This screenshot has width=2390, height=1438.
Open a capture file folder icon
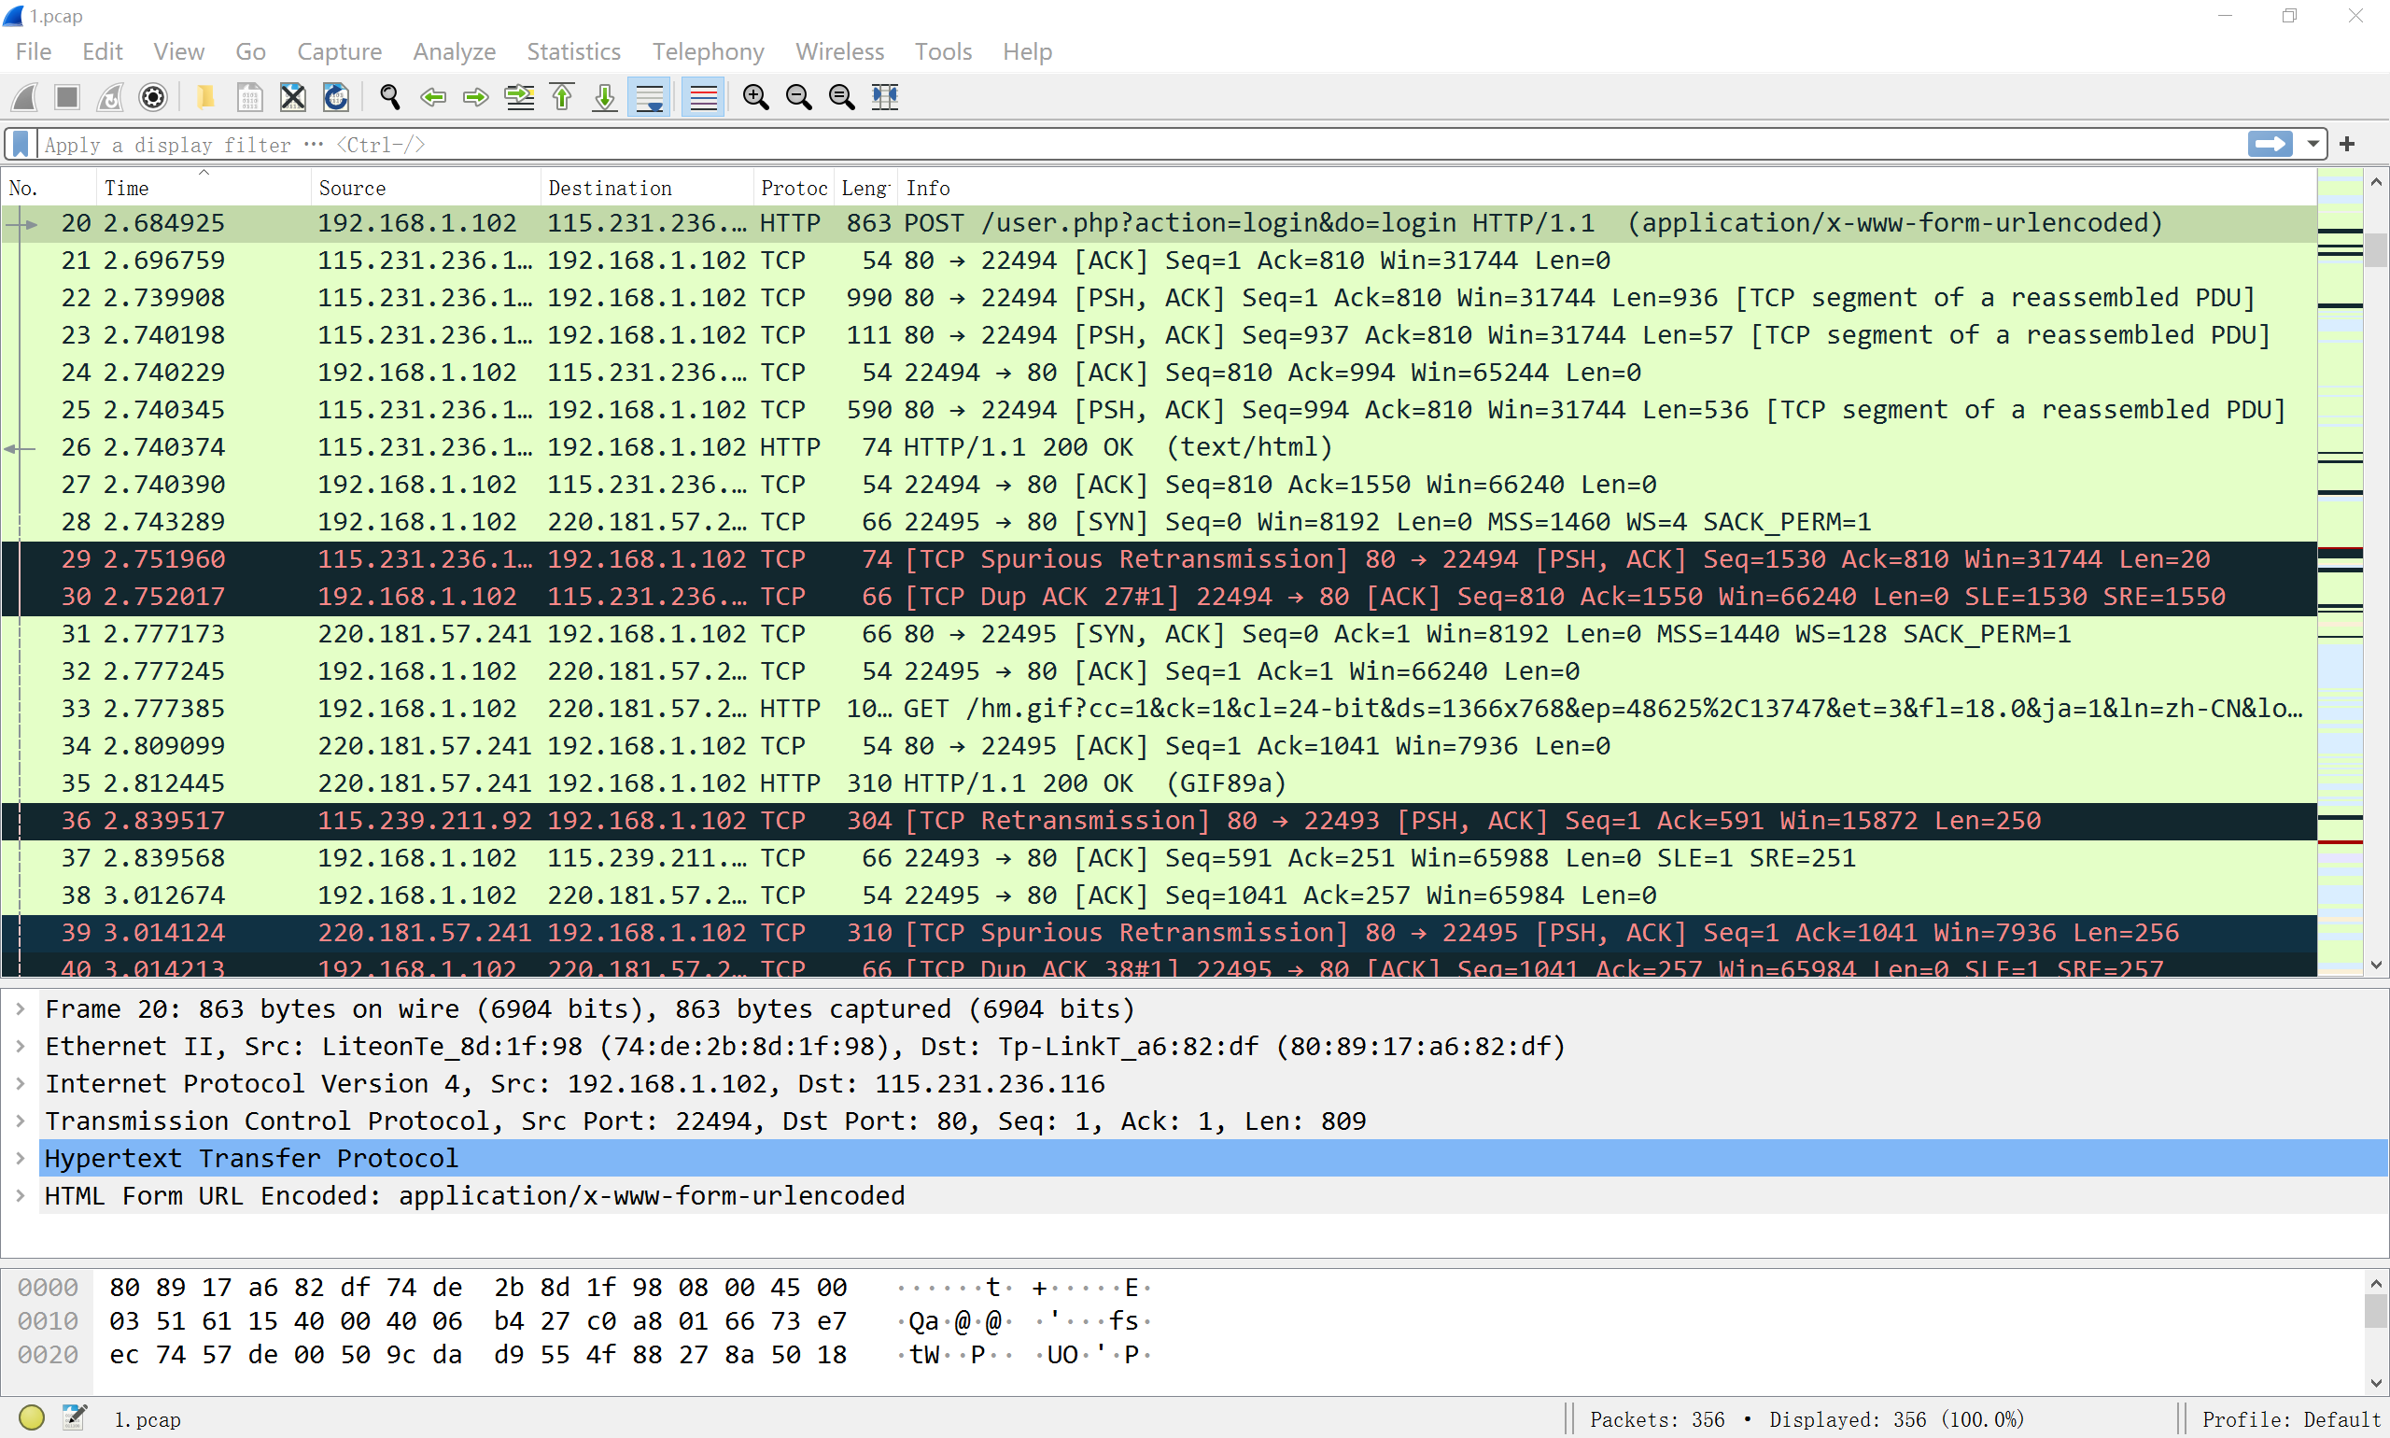click(x=205, y=97)
